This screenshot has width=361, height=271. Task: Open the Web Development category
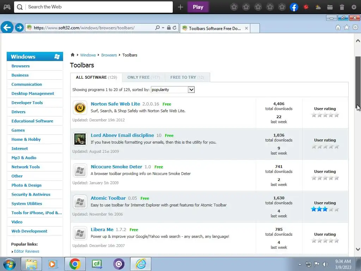(29, 231)
